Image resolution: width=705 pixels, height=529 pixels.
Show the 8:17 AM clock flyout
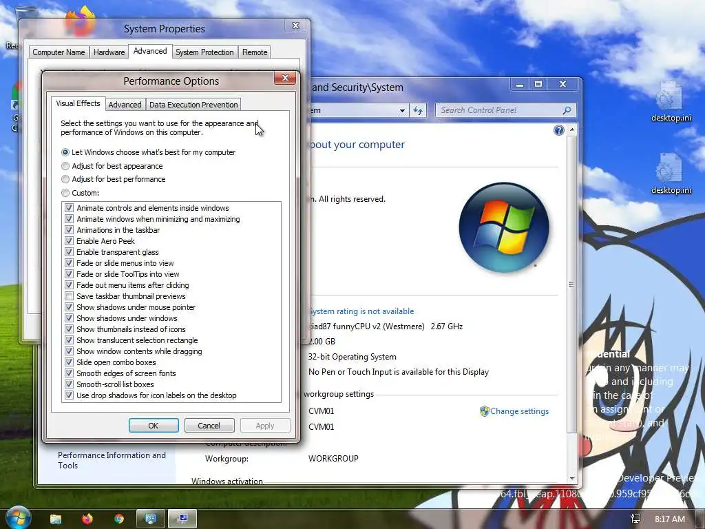click(x=669, y=519)
